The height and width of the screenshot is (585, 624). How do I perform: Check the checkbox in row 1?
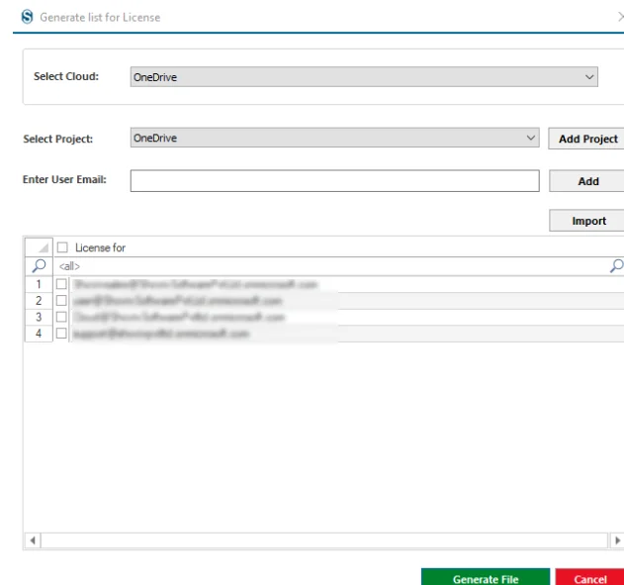click(x=61, y=284)
